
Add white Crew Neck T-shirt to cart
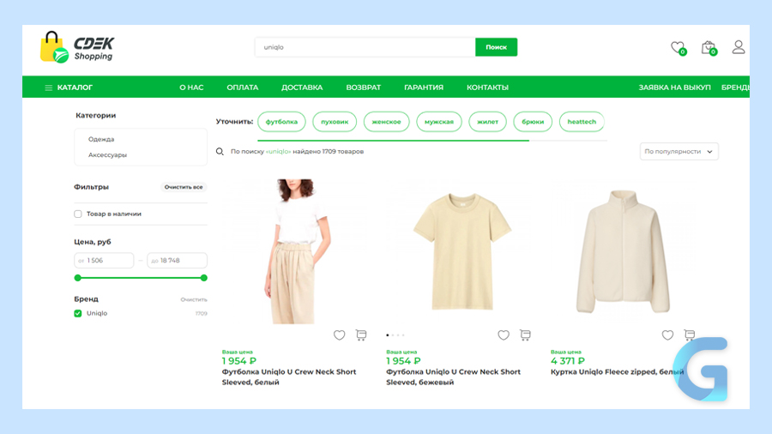tap(361, 335)
